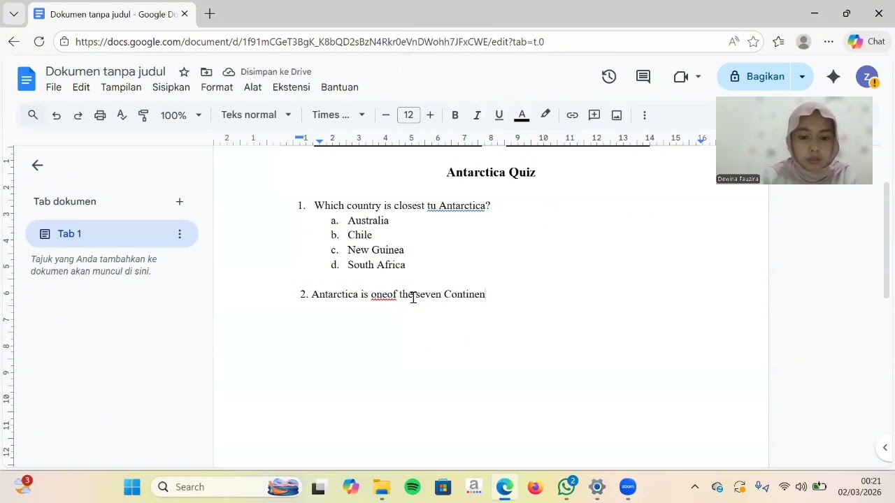895x503 pixels.
Task: Toggle bold formatting
Action: tap(455, 115)
